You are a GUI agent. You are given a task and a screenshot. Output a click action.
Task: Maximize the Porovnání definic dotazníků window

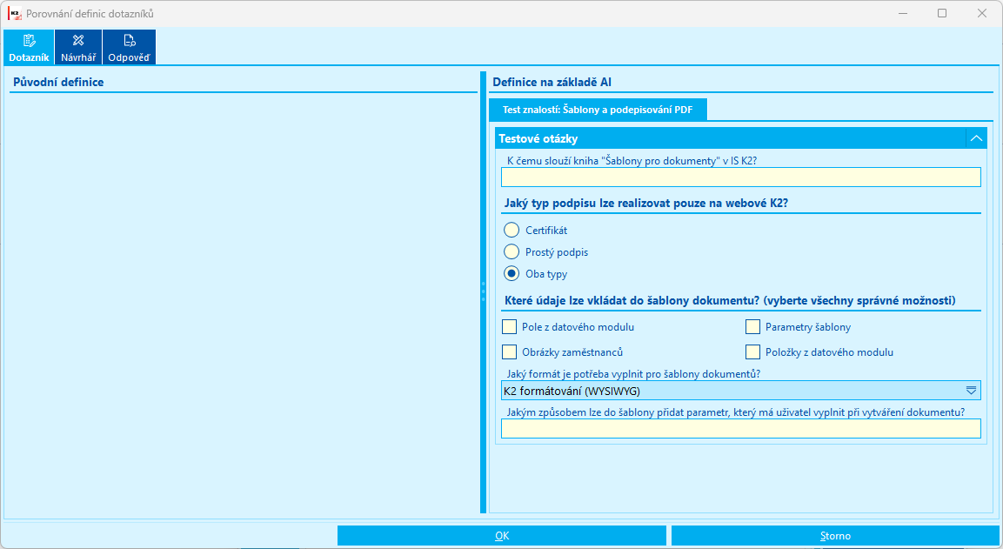point(941,13)
